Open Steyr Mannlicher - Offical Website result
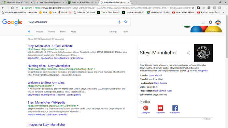The image size is (228, 128). 50,46
